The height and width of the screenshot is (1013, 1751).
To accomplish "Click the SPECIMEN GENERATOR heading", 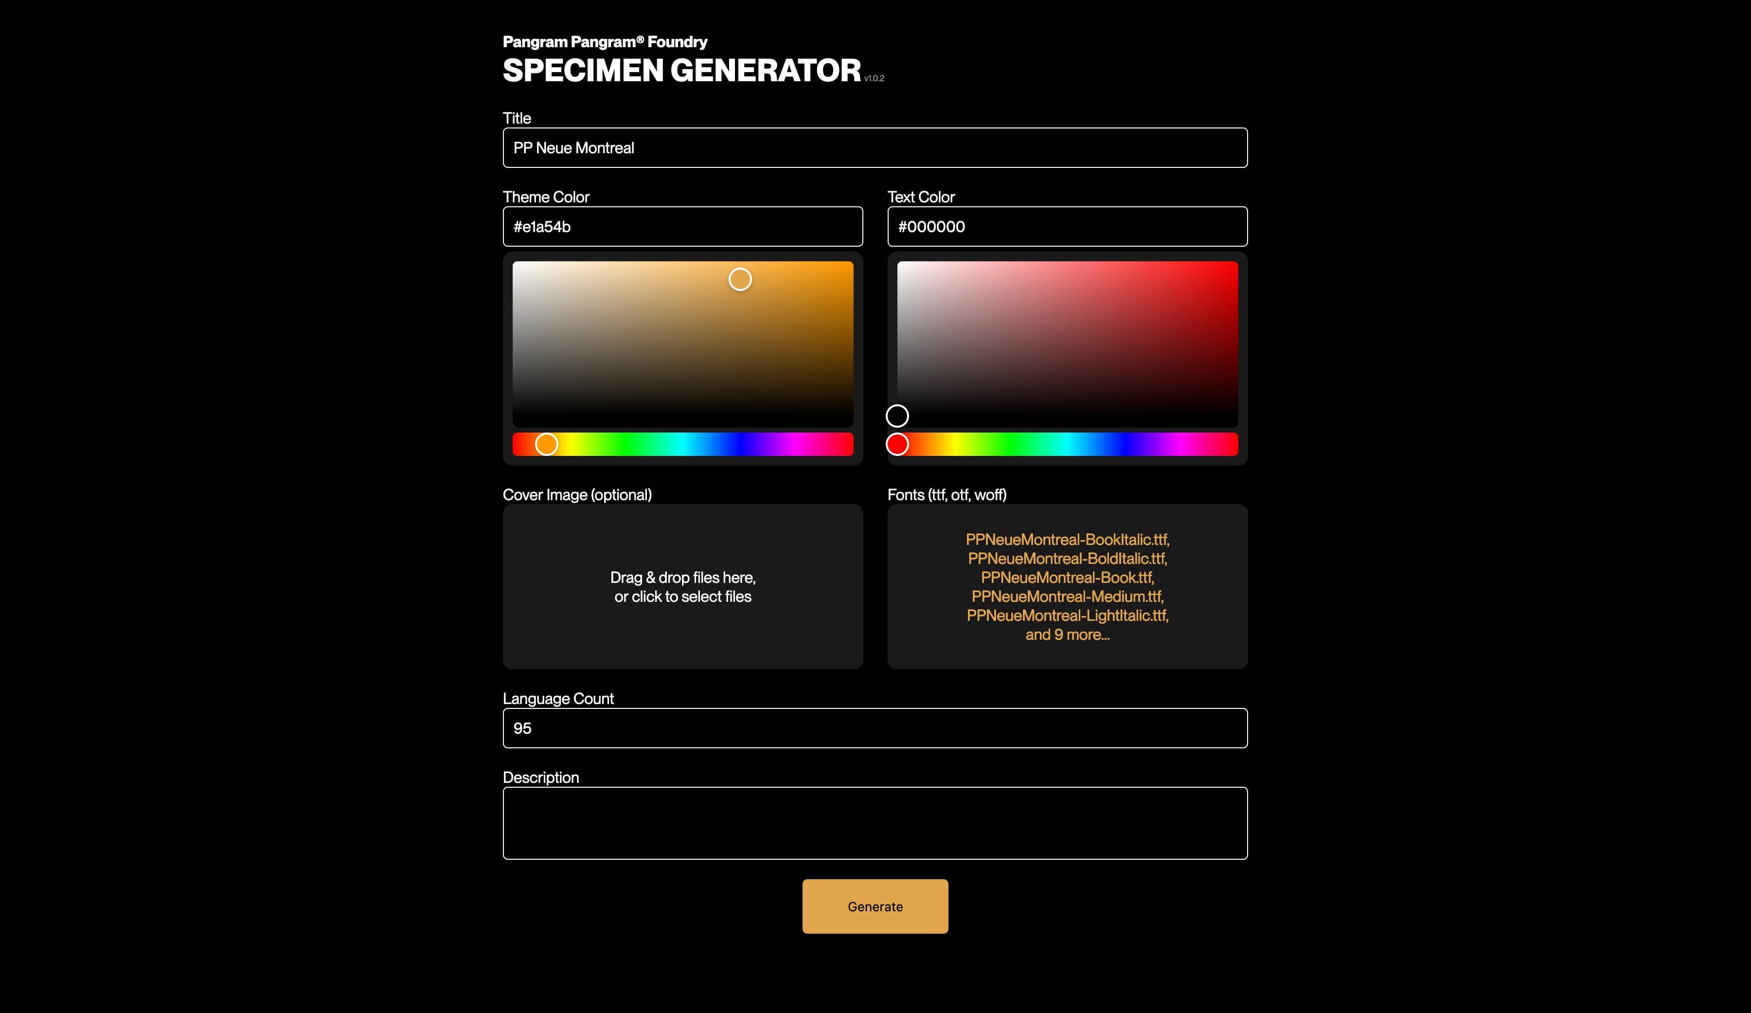I will click(x=681, y=70).
